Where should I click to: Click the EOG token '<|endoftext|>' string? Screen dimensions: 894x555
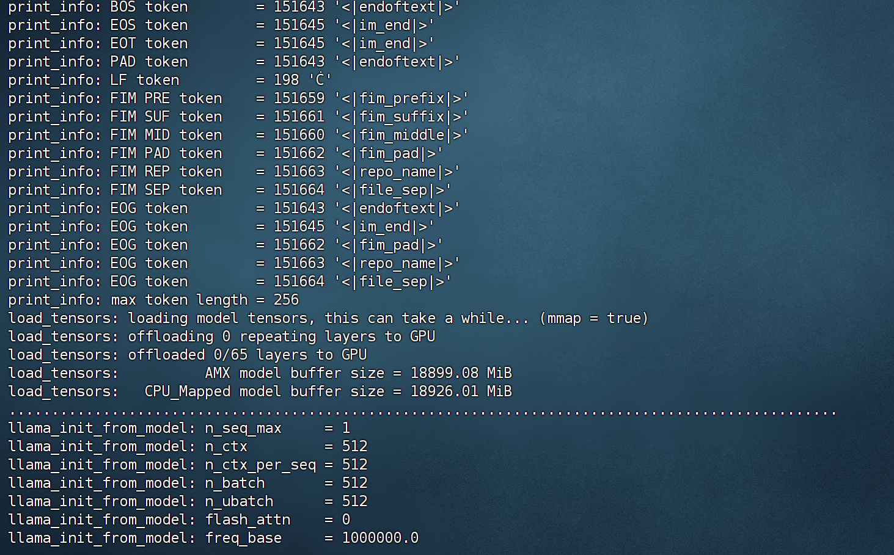click(397, 208)
